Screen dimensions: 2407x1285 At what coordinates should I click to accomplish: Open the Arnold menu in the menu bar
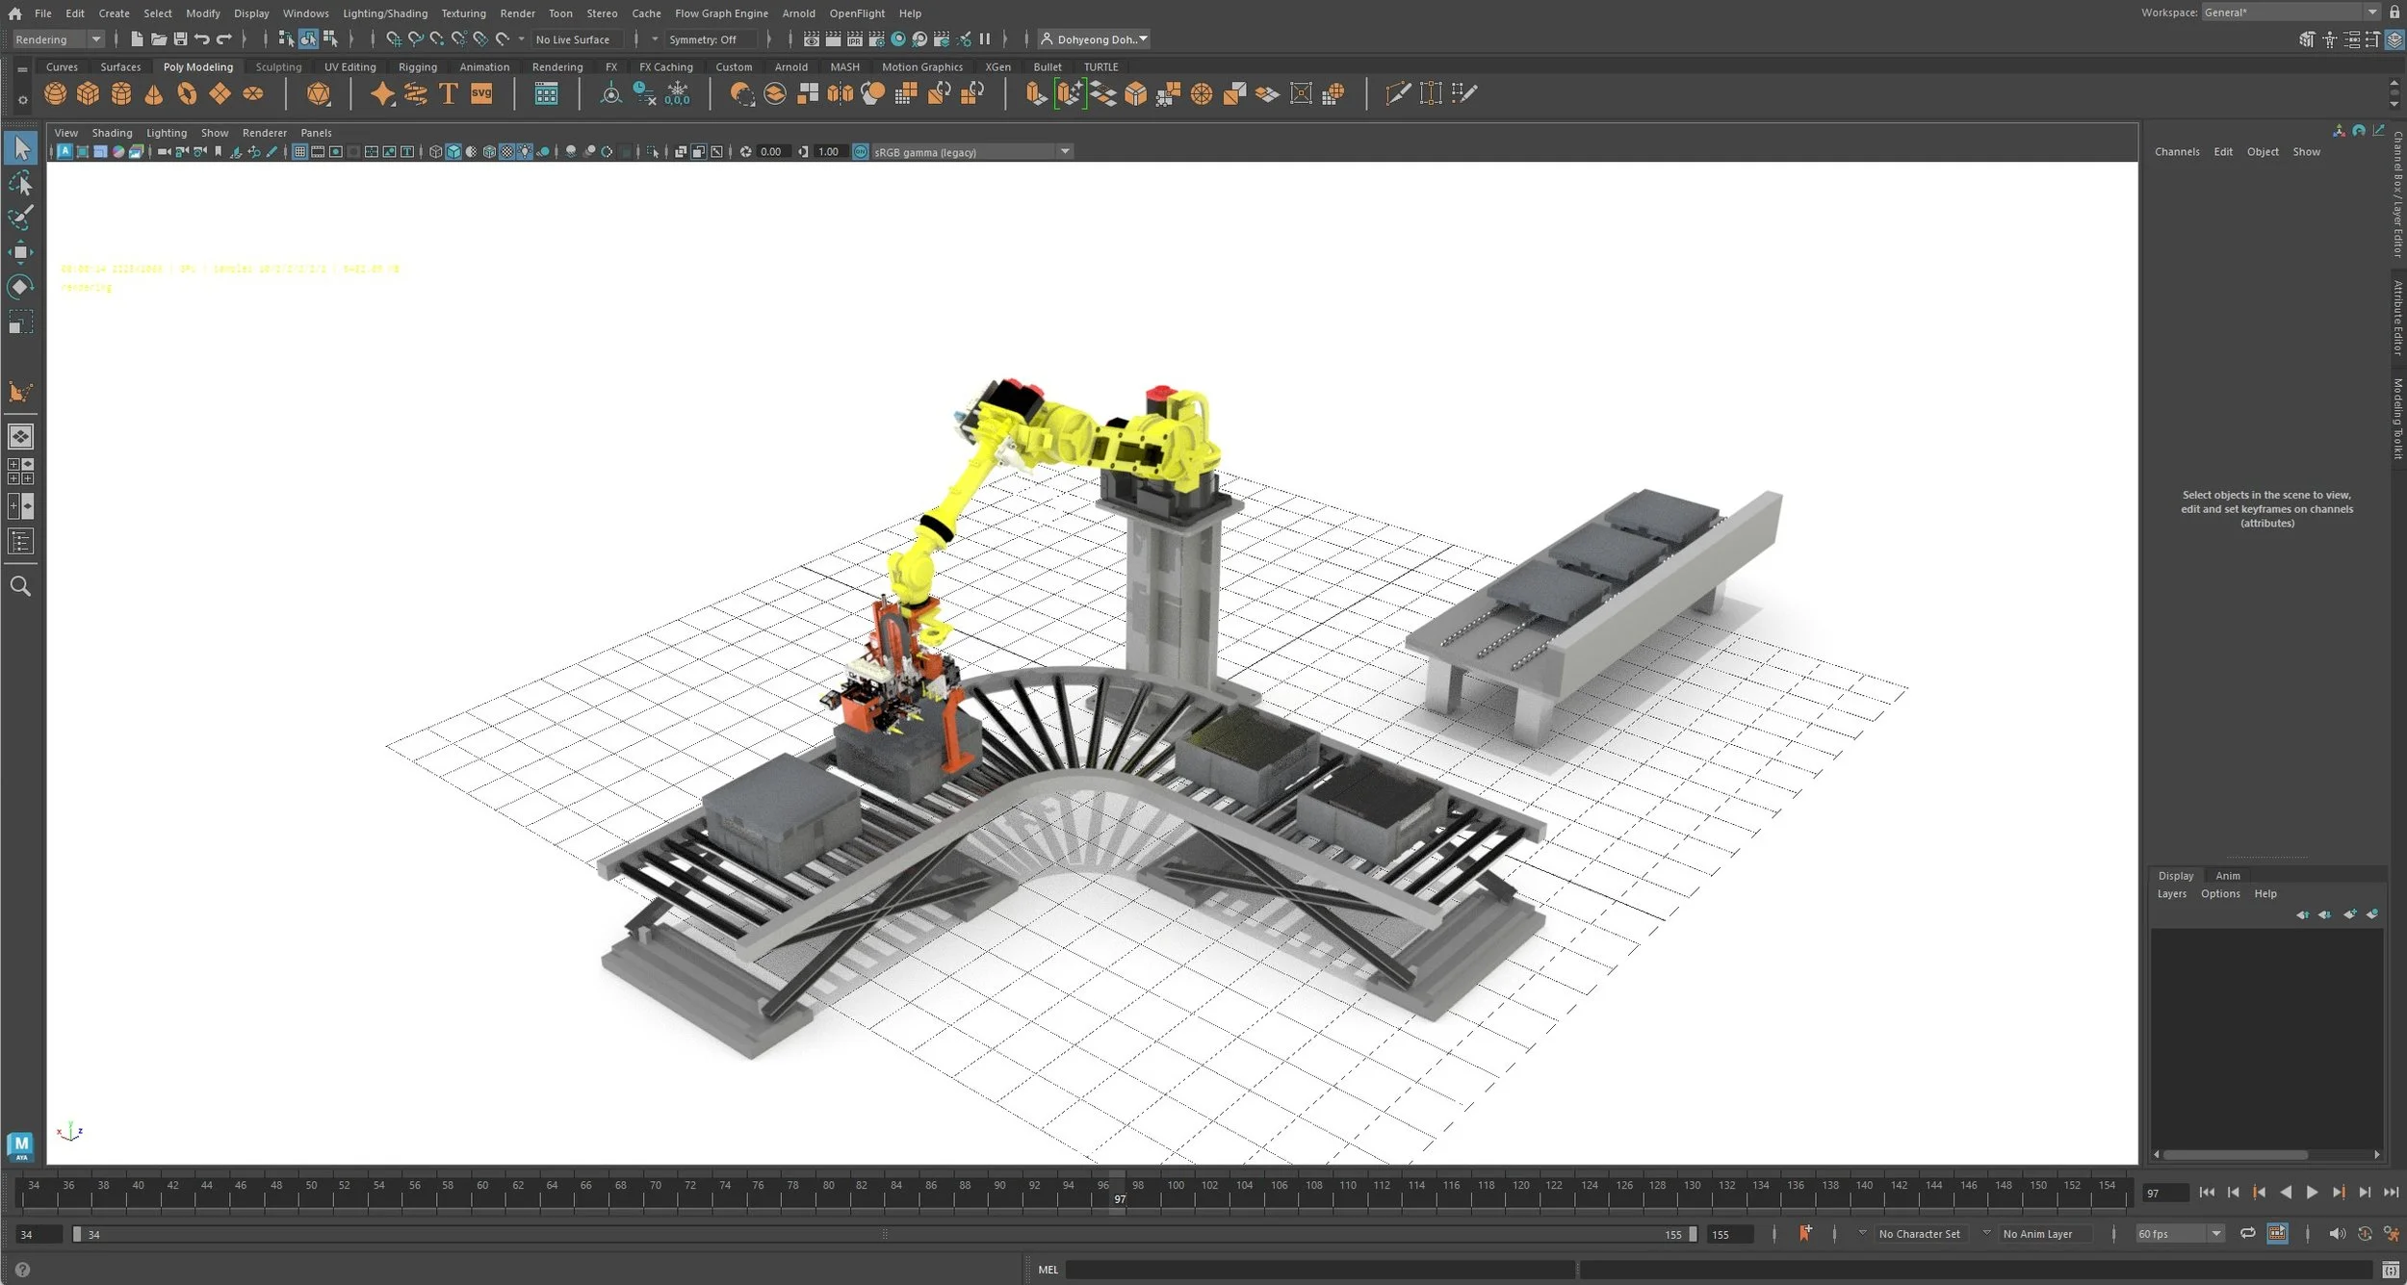pyautogui.click(x=798, y=13)
